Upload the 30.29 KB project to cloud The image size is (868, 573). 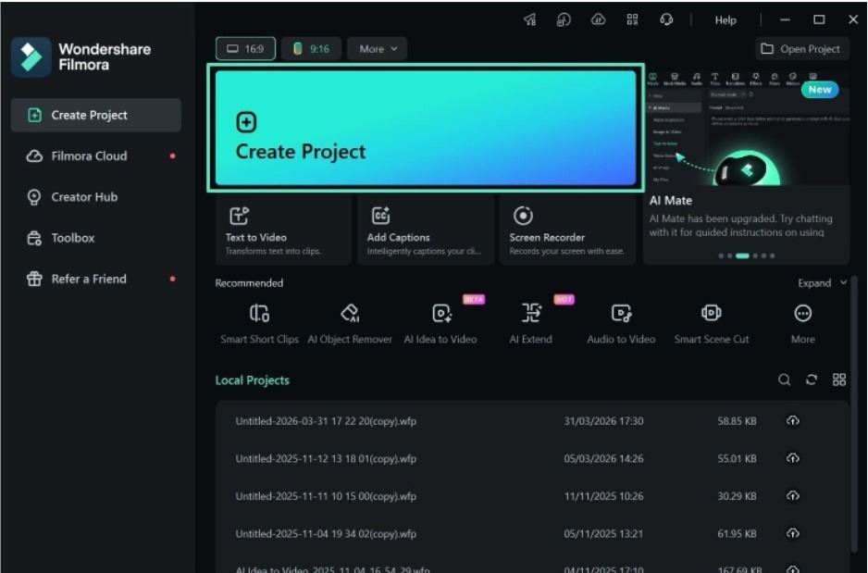tap(793, 496)
